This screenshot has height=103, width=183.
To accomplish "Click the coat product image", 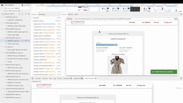I will [x=118, y=65].
